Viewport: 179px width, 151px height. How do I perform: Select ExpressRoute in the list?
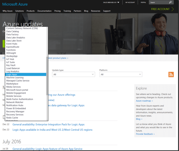click(26, 47)
